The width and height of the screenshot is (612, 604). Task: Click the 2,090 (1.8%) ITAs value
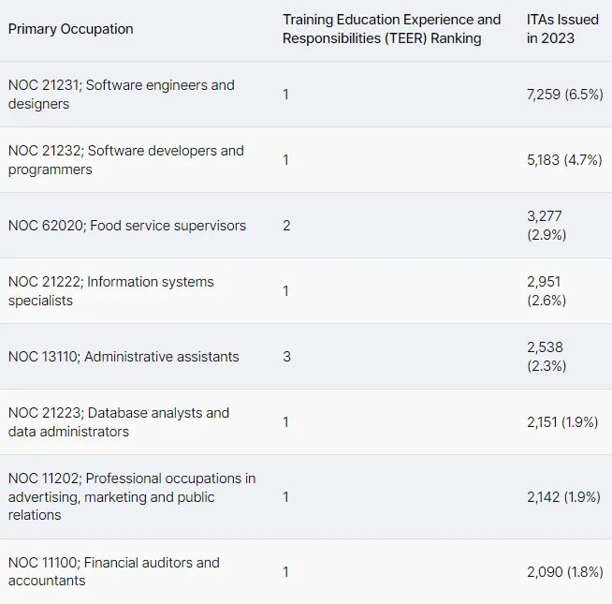(563, 571)
